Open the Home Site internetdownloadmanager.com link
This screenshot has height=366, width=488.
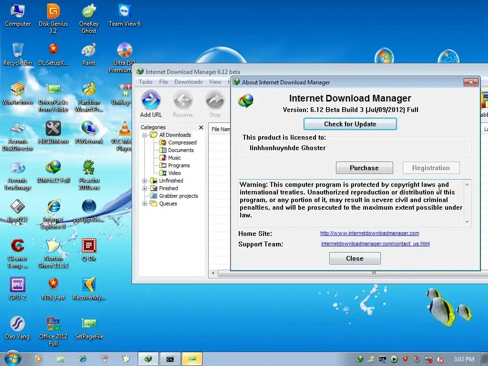(369, 233)
